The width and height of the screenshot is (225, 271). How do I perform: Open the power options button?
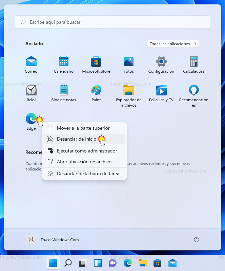196,239
